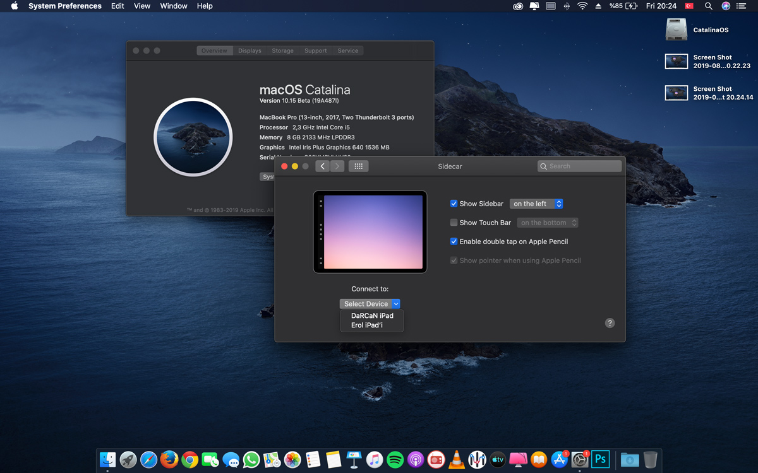Open Launchpad from the dock

click(x=128, y=460)
